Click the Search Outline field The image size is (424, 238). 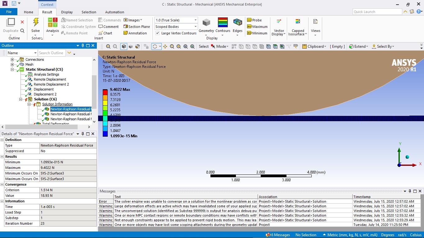point(52,53)
